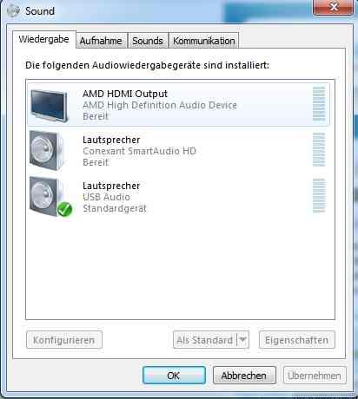Click the Übernehmen button
Image resolution: width=358 pixels, height=399 pixels.
click(315, 376)
